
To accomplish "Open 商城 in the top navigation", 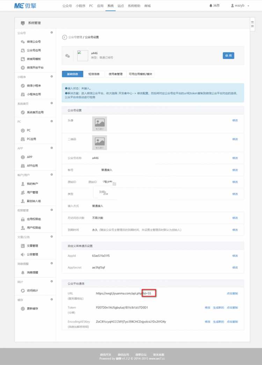I will pos(147,6).
